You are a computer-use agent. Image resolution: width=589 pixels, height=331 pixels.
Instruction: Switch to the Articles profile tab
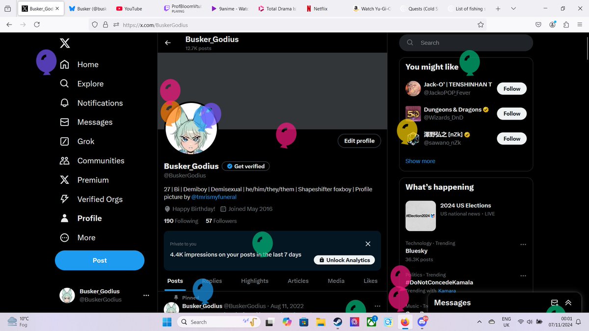pyautogui.click(x=298, y=281)
